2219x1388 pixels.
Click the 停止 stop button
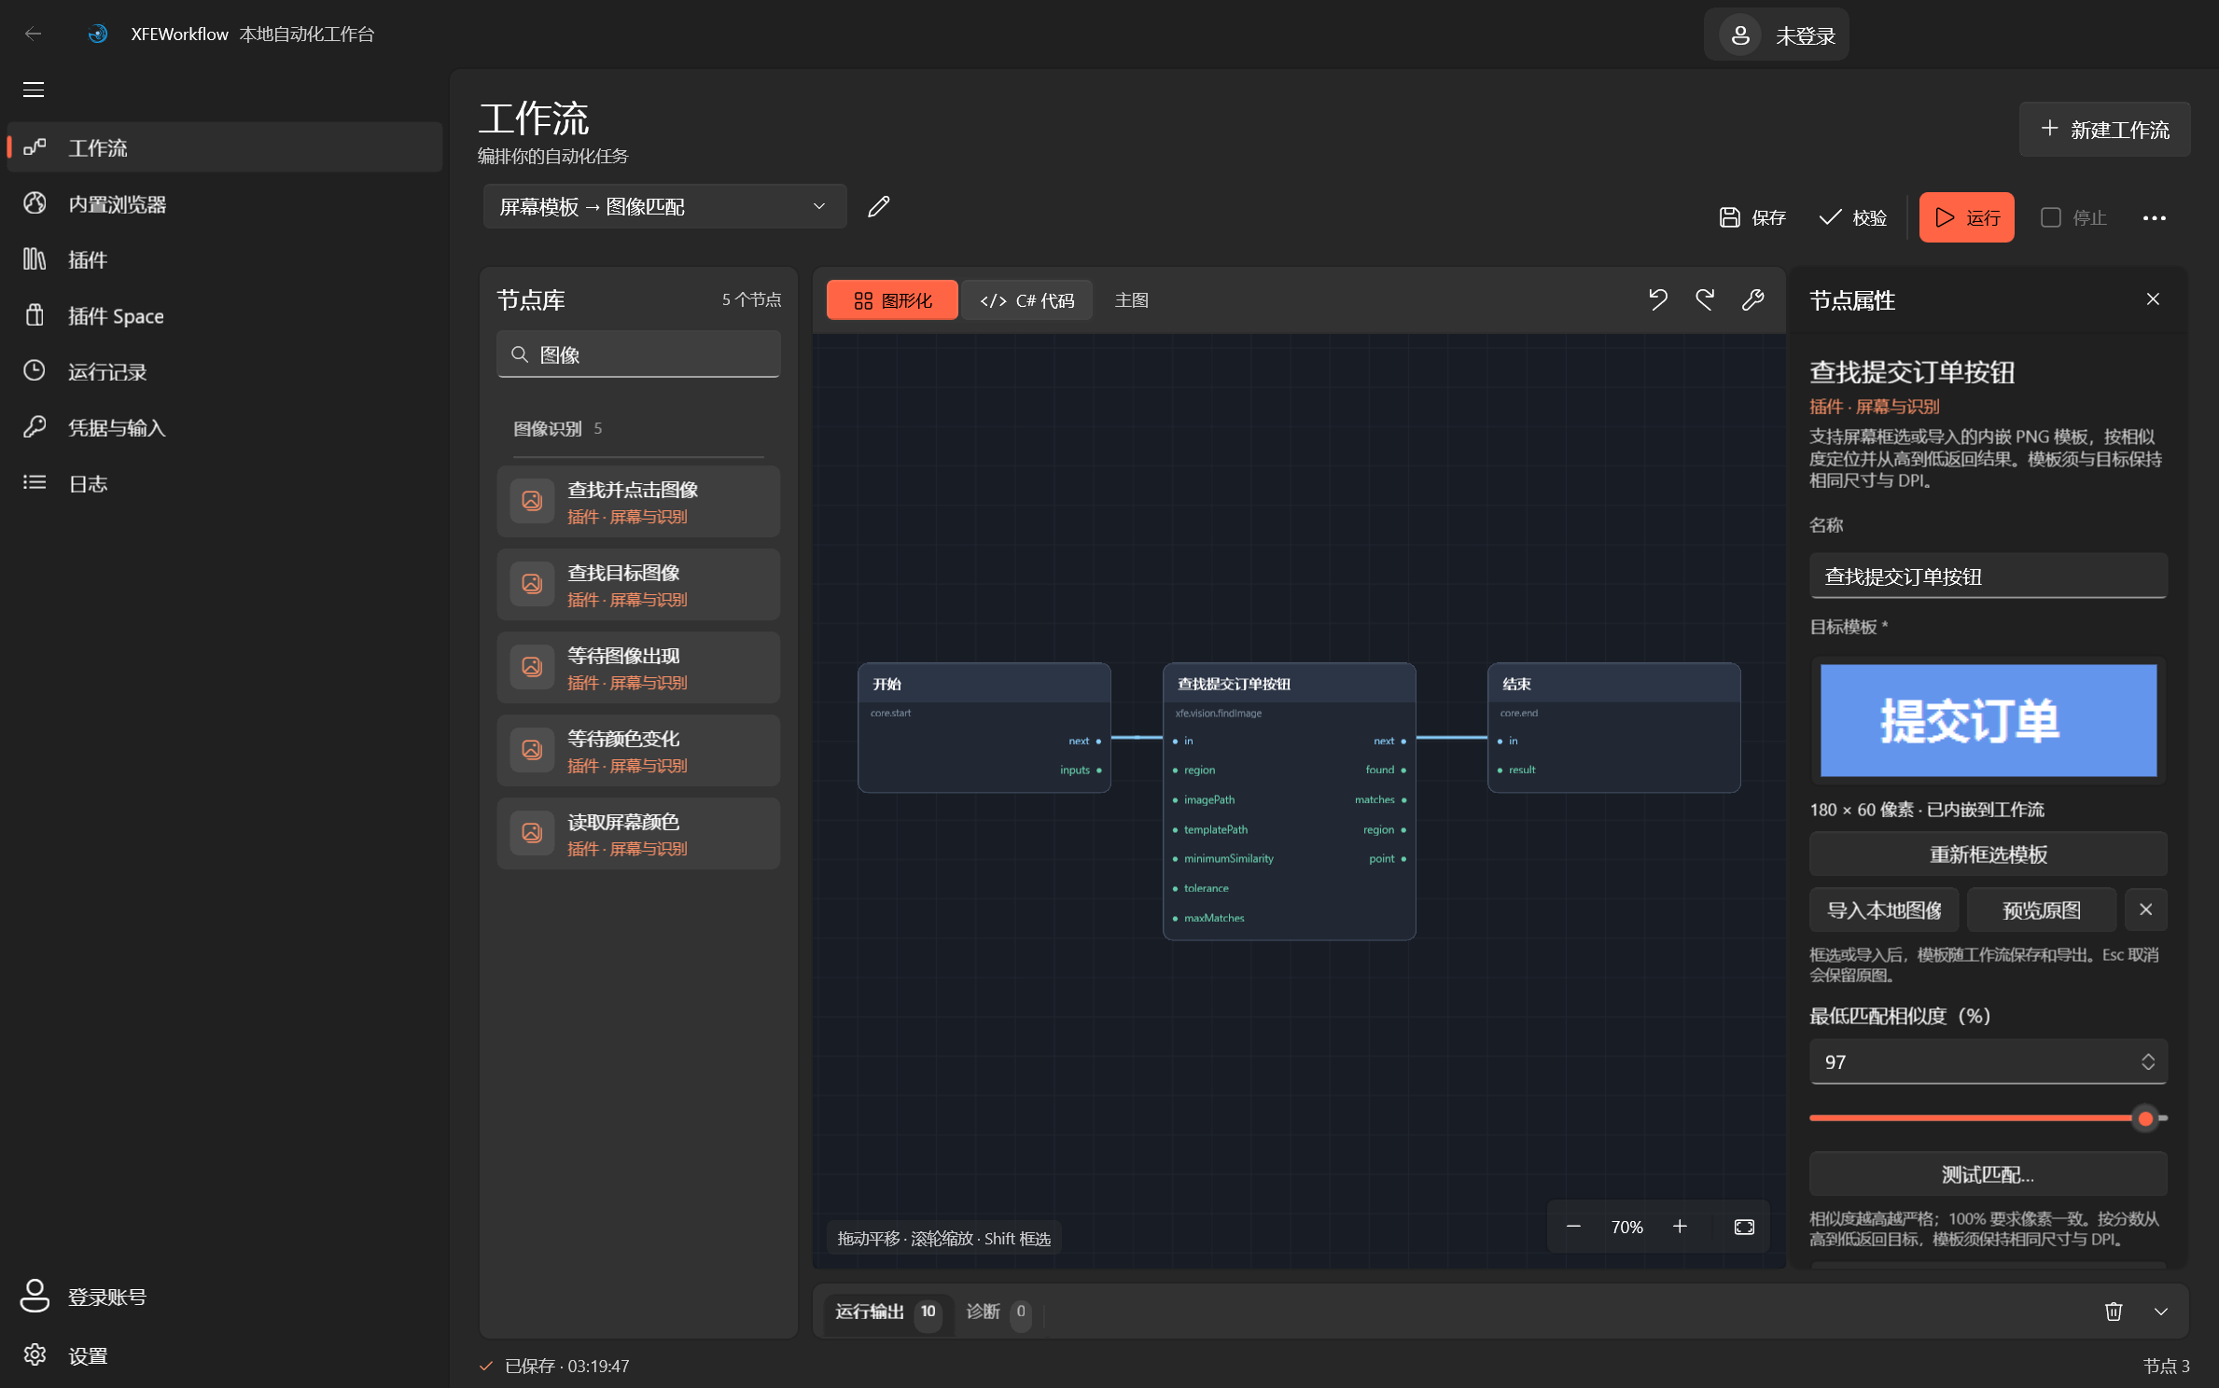(x=2073, y=217)
